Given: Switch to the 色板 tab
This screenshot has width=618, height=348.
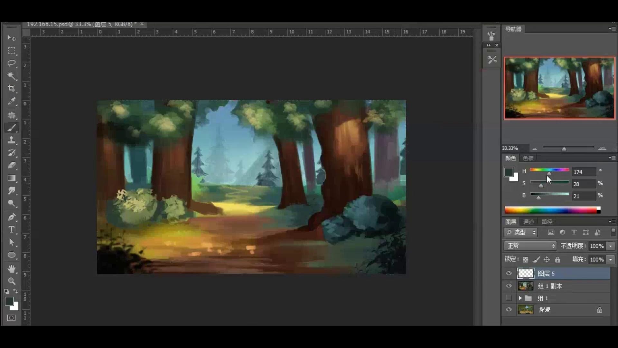Looking at the screenshot, I should click(x=528, y=158).
